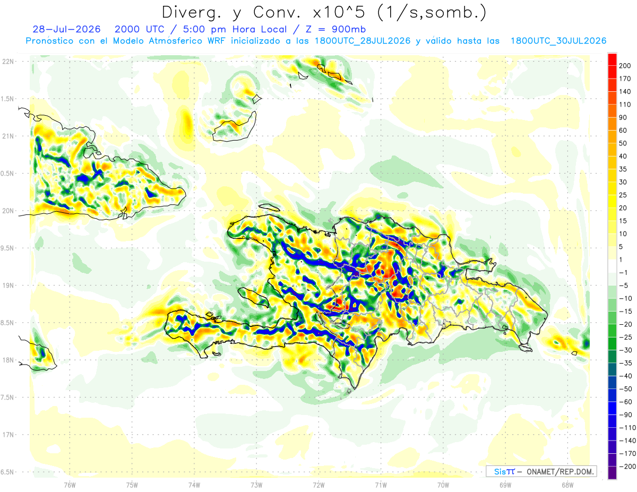Click the longitude label "68W"
Viewport: 637px width, 492px height.
(567, 485)
